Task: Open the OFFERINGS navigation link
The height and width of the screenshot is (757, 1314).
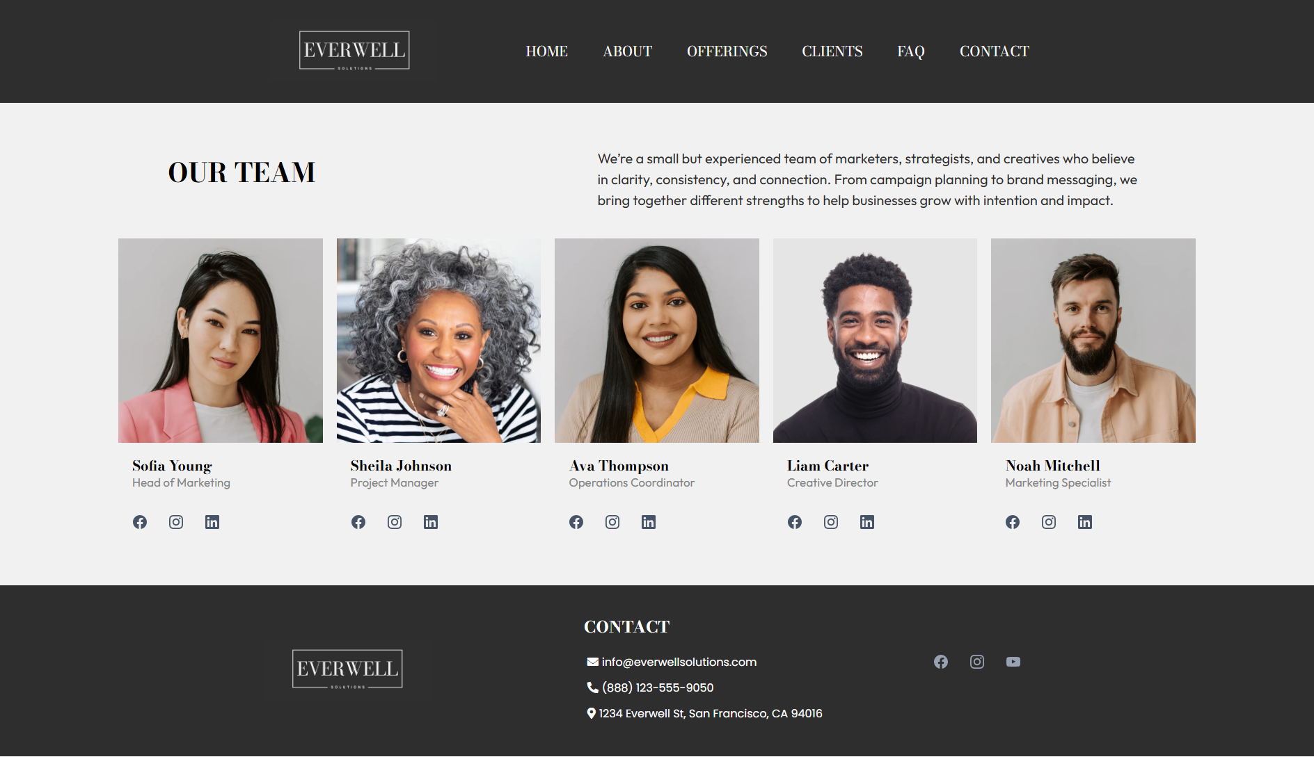Action: (x=727, y=51)
